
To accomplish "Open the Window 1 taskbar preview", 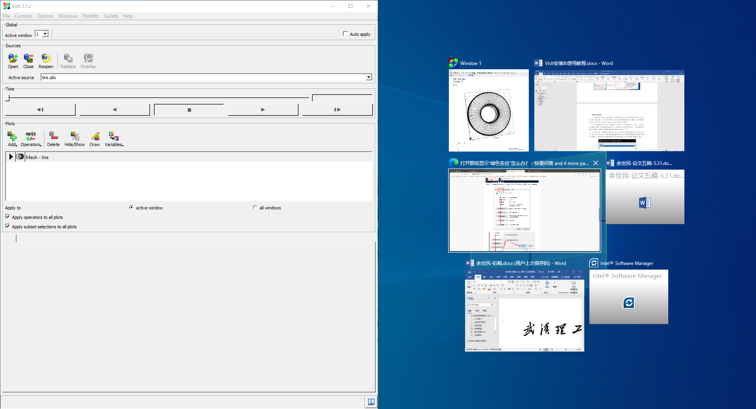I will pyautogui.click(x=489, y=110).
